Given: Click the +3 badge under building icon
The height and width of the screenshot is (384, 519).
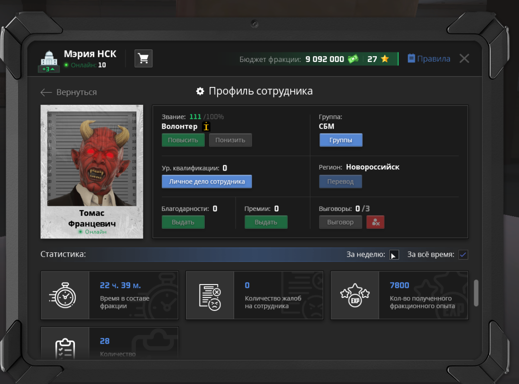Looking at the screenshot, I should tap(49, 69).
